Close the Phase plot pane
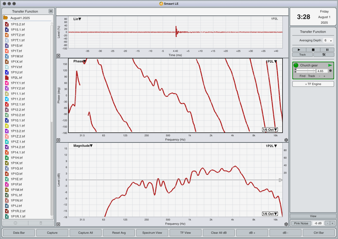 coord(58,140)
